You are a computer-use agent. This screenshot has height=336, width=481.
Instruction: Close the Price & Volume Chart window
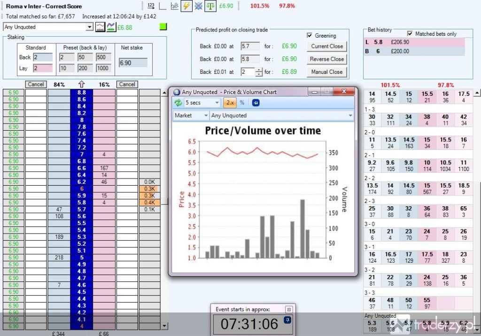(x=344, y=92)
